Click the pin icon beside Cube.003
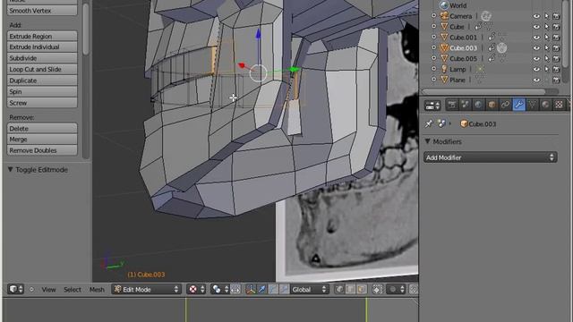 (x=429, y=123)
